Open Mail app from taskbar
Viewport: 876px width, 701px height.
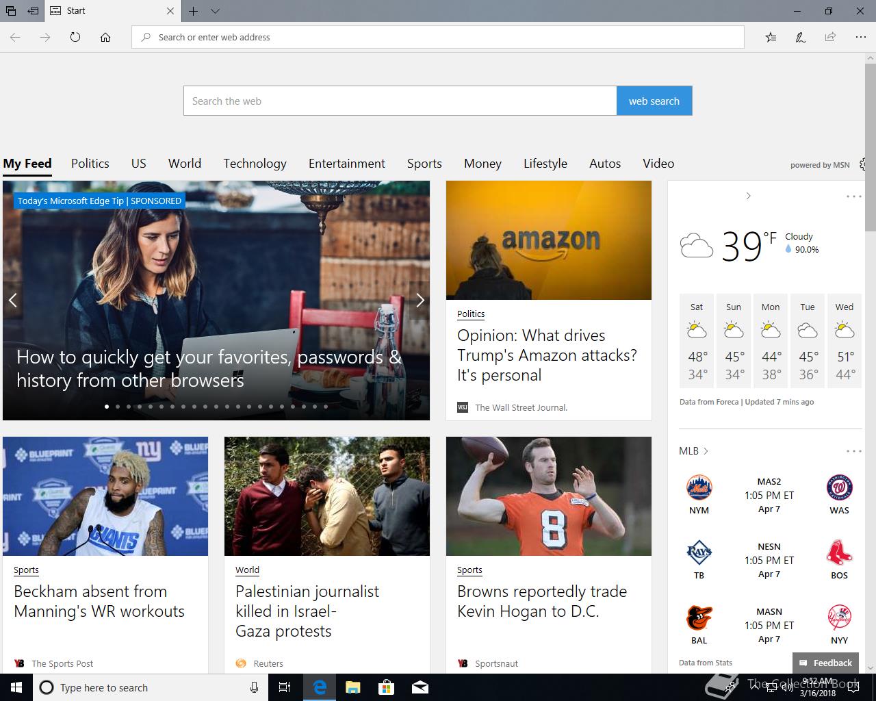(420, 687)
